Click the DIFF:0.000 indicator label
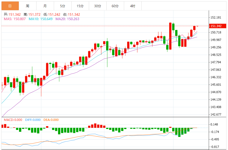The height and width of the screenshot is (150, 228). [x=33, y=120]
